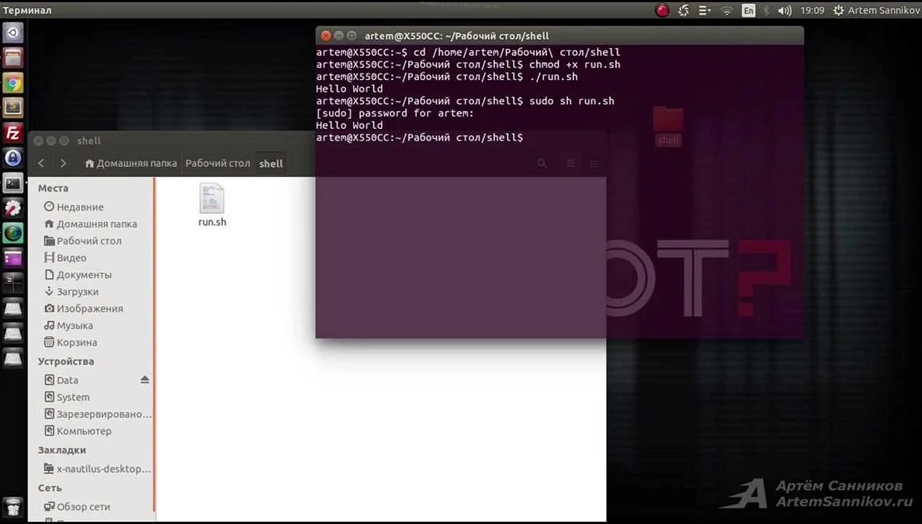922x524 pixels.
Task: Open Документы in the sidebar
Action: 78,275
